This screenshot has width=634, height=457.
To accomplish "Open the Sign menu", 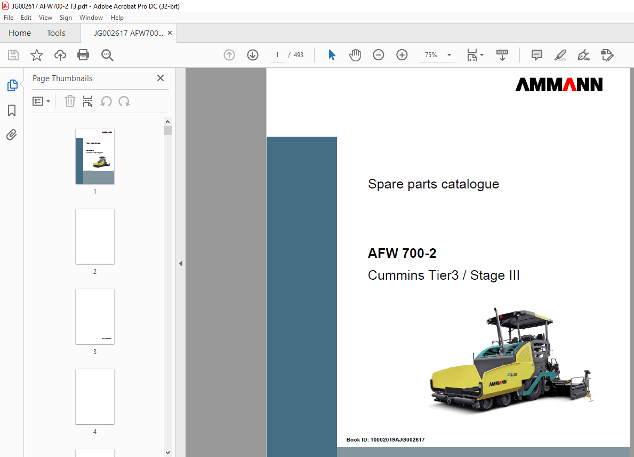I will tap(66, 18).
